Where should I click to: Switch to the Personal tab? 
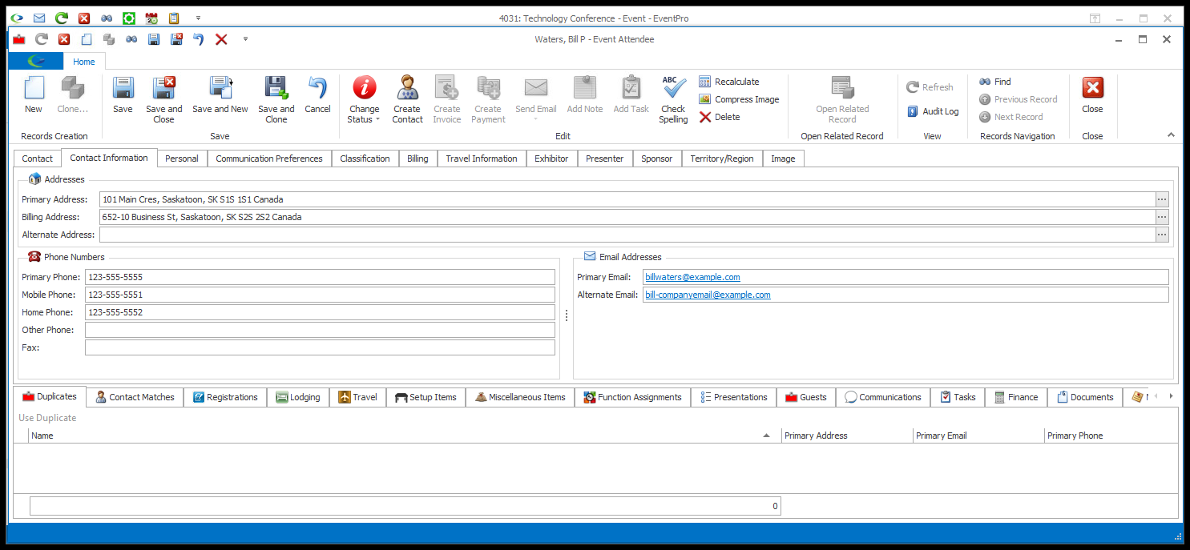tap(182, 159)
